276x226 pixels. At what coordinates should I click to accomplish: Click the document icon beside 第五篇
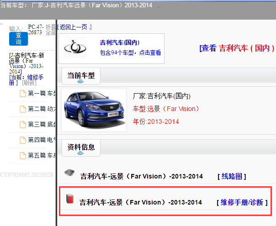click(x=23, y=156)
